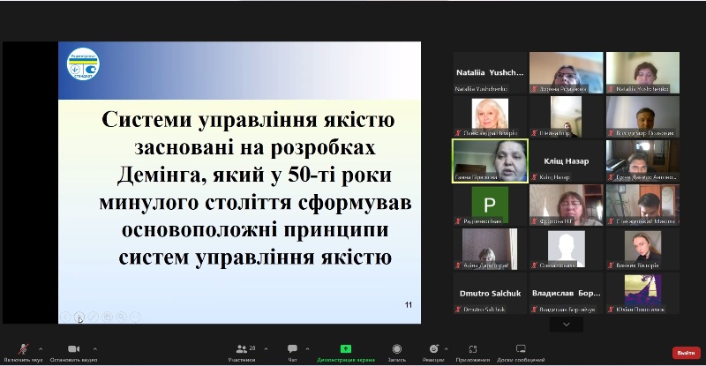
Task: Click the slide number 11
Action: (409, 305)
